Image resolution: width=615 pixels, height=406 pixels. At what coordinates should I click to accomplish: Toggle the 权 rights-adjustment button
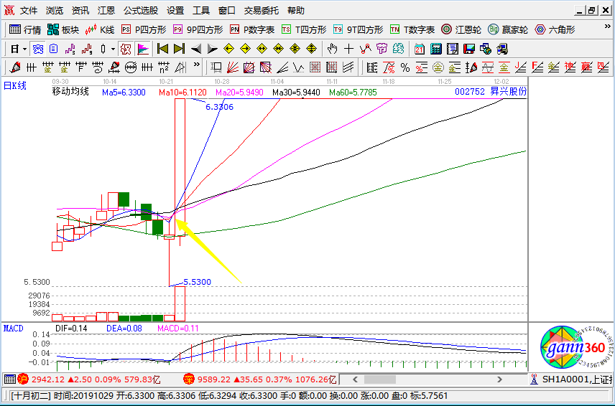126,49
